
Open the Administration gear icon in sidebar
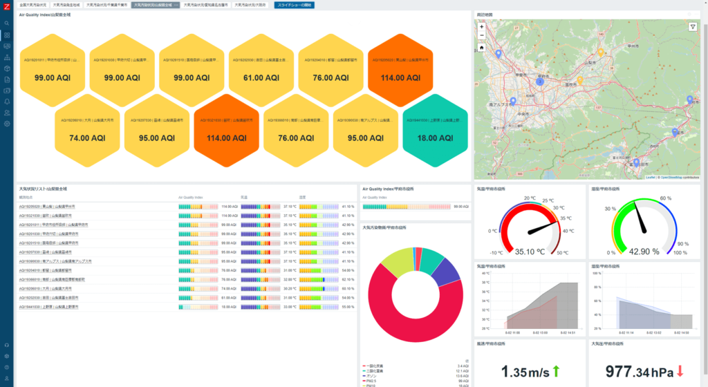[x=7, y=124]
